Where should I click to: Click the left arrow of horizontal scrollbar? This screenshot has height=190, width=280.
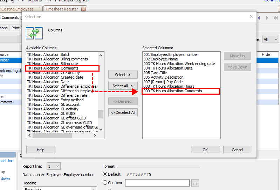pyautogui.click(x=29, y=136)
